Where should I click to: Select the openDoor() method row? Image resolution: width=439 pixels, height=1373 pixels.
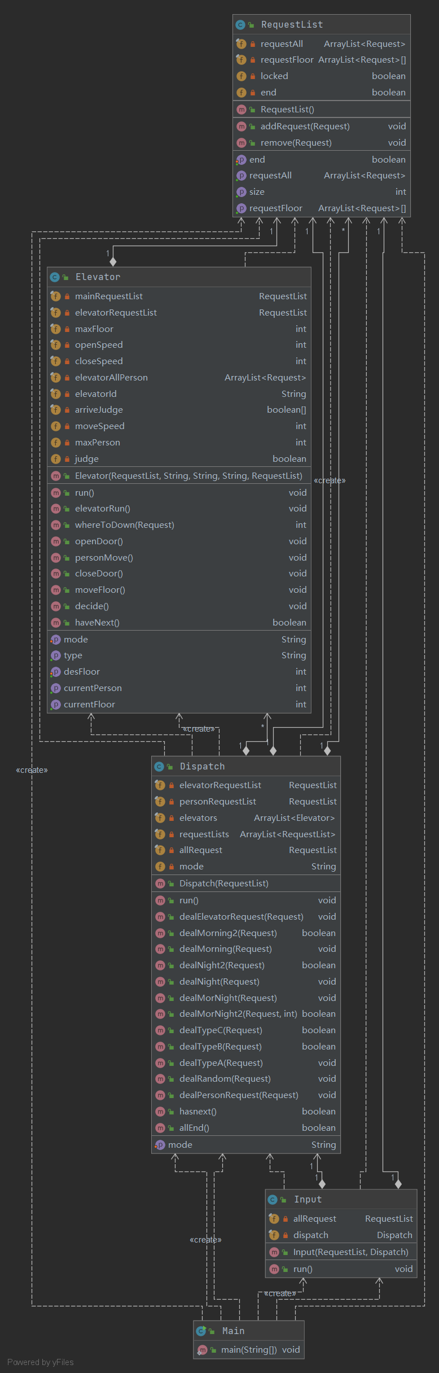point(179,541)
